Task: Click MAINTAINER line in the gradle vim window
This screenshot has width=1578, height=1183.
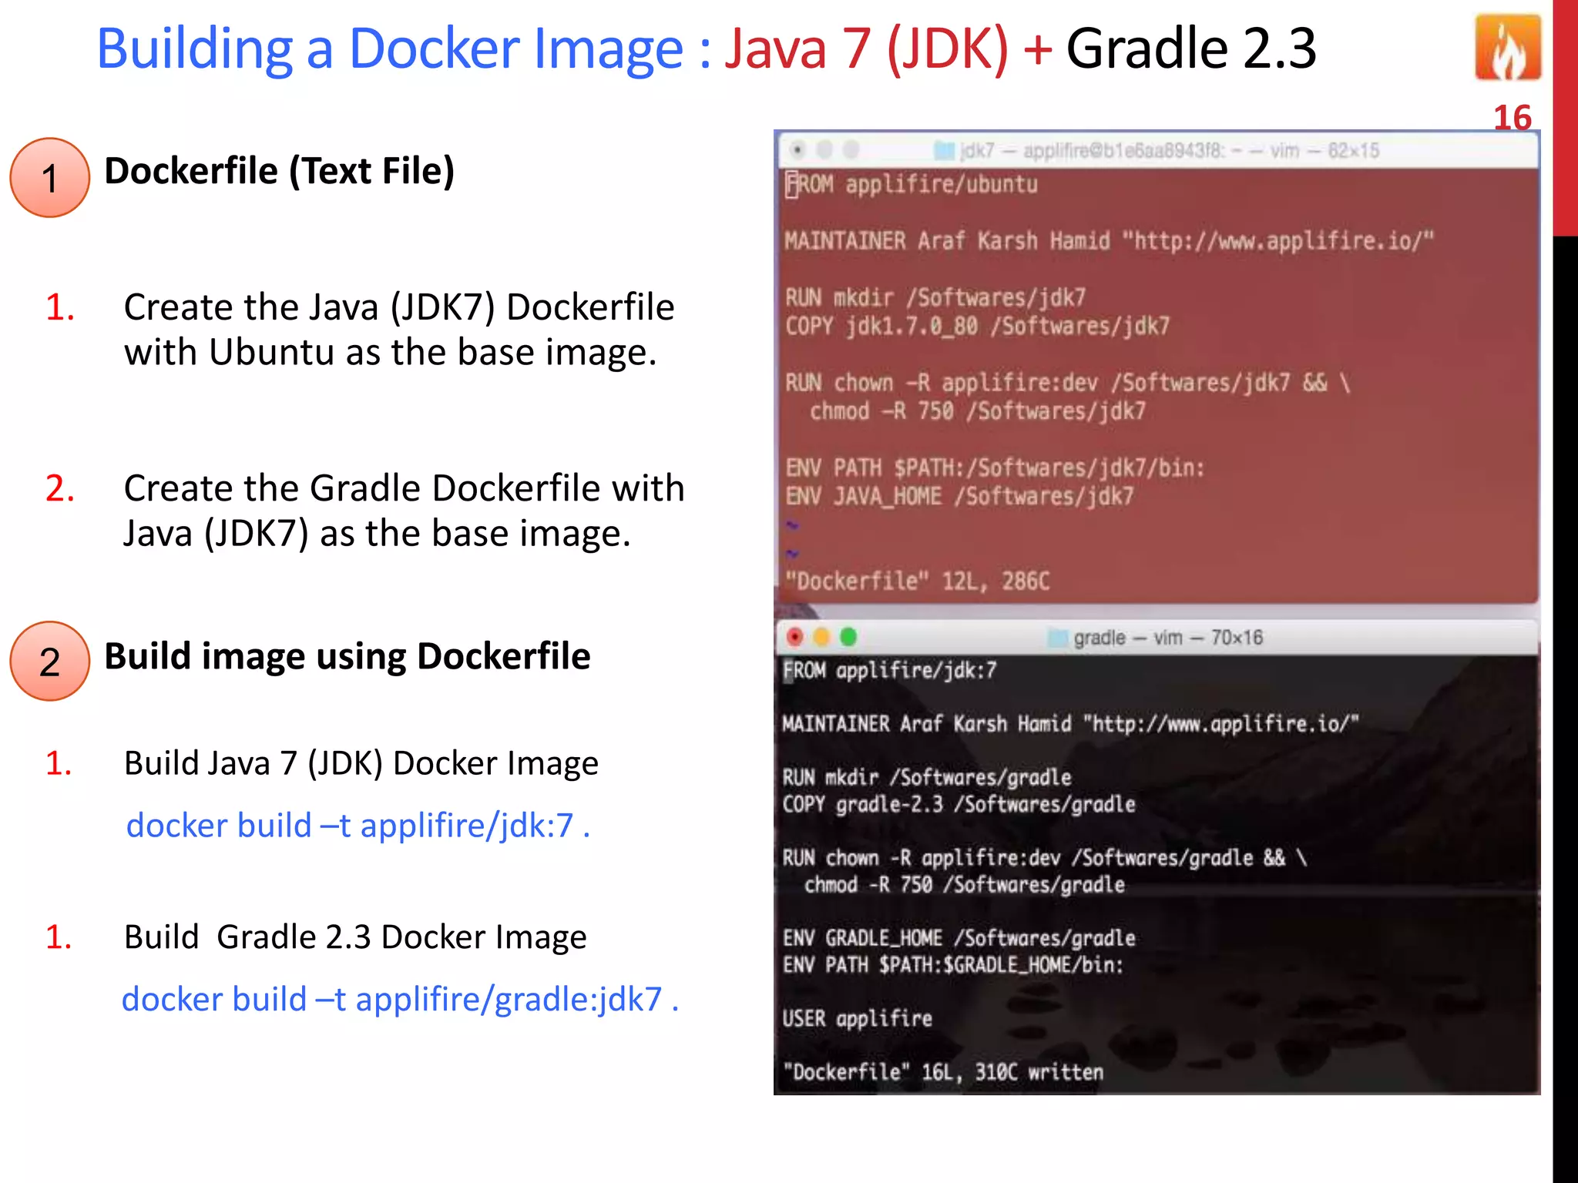Action: click(x=1071, y=724)
